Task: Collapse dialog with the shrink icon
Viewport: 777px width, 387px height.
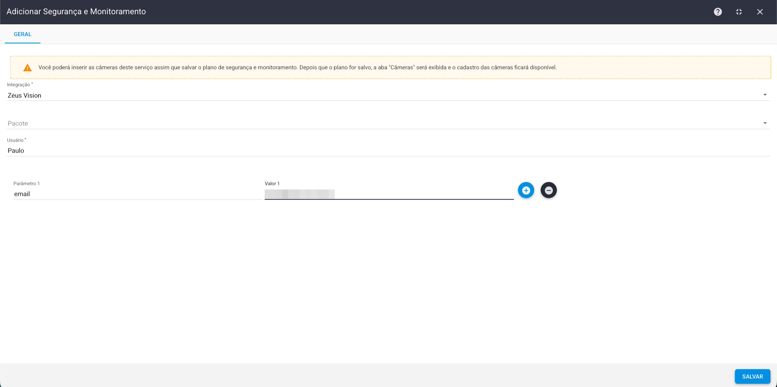Action: click(x=739, y=12)
